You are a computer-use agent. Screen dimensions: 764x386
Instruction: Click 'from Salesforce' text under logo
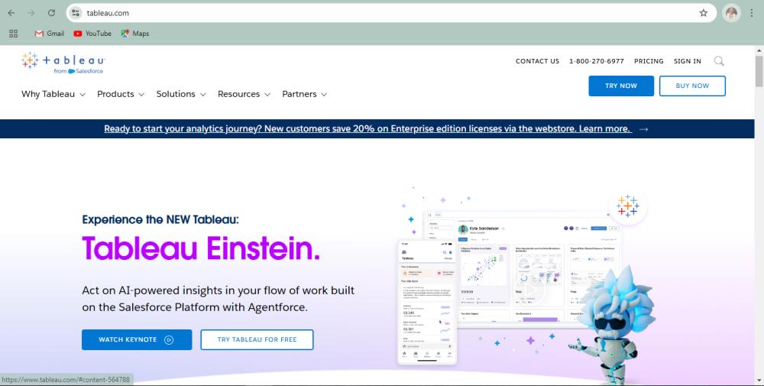pyautogui.click(x=79, y=71)
